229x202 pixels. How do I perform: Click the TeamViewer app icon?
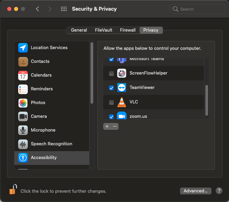(x=122, y=88)
